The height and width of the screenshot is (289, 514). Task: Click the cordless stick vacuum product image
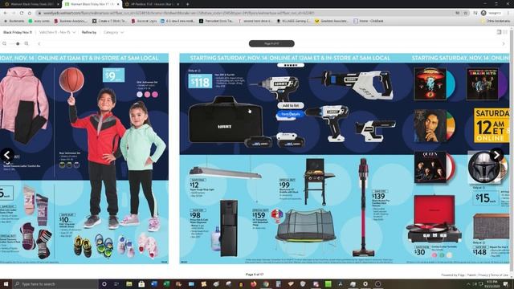coord(363,207)
